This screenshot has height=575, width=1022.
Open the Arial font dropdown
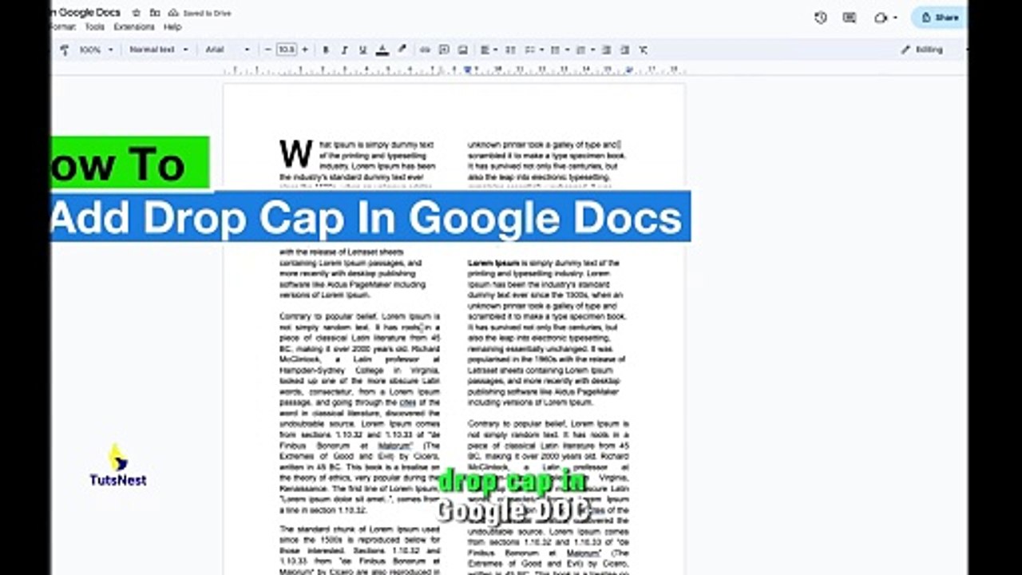click(228, 50)
